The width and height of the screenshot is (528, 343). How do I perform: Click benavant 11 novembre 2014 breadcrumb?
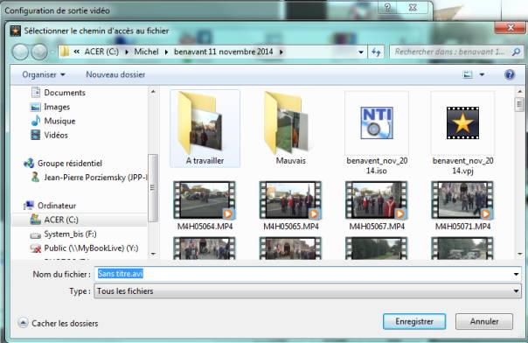pos(223,52)
